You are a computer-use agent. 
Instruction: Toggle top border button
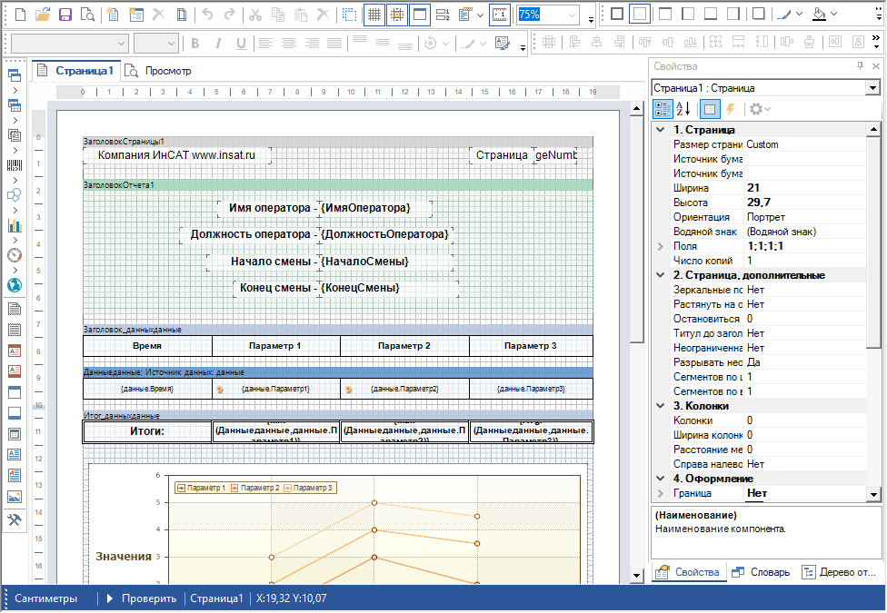coord(665,14)
